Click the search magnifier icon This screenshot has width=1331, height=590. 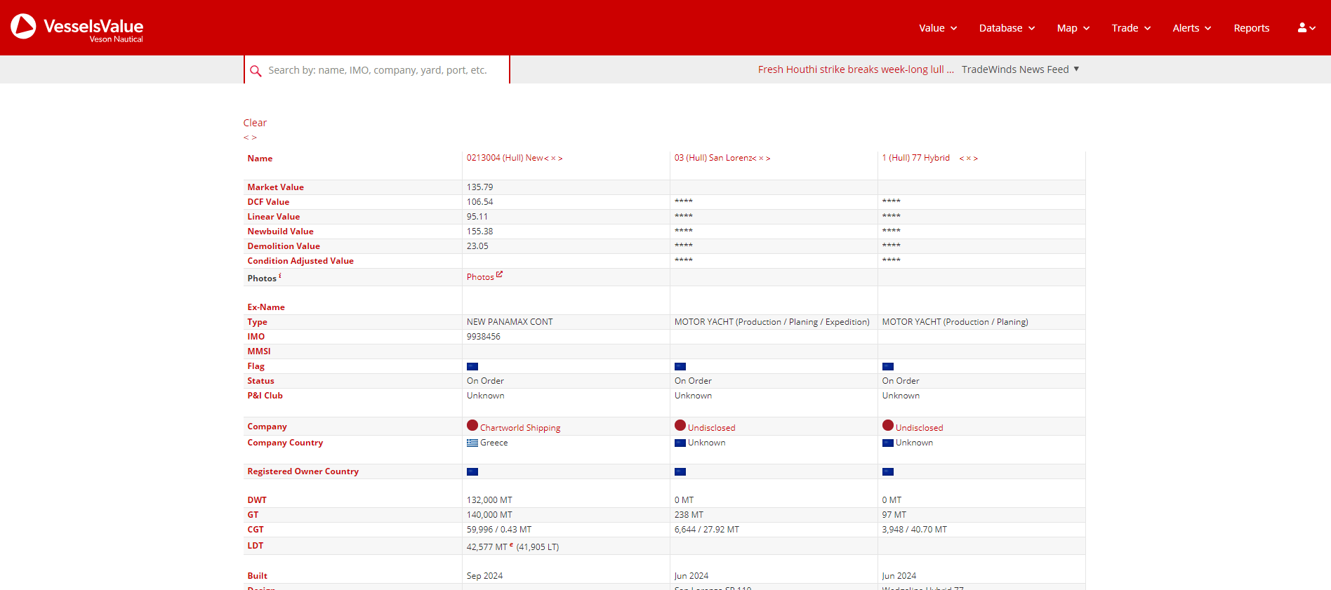click(256, 71)
